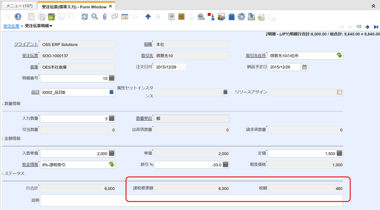Viewport: 380px width, 210px height.
Task: Delete record using green trash icon
Action: coord(52,16)
